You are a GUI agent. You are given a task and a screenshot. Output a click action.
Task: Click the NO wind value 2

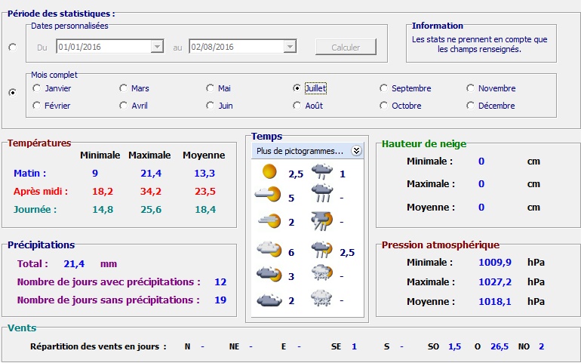click(541, 346)
